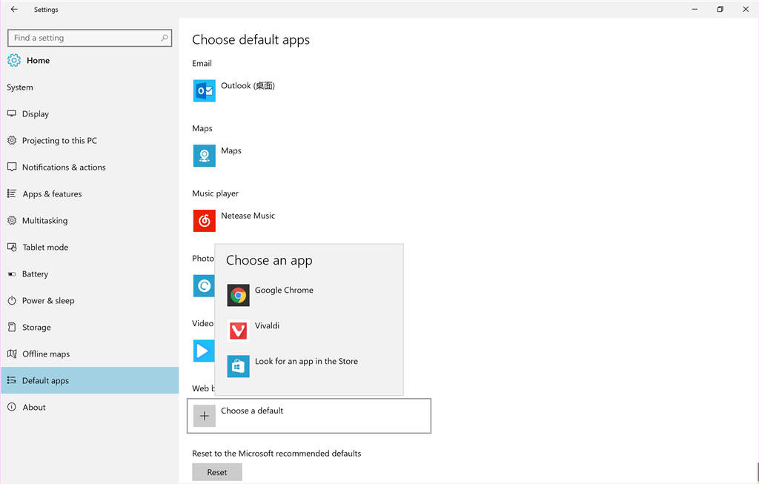The height and width of the screenshot is (484, 759).
Task: Pick Vivaldi from the app list
Action: 309,331
